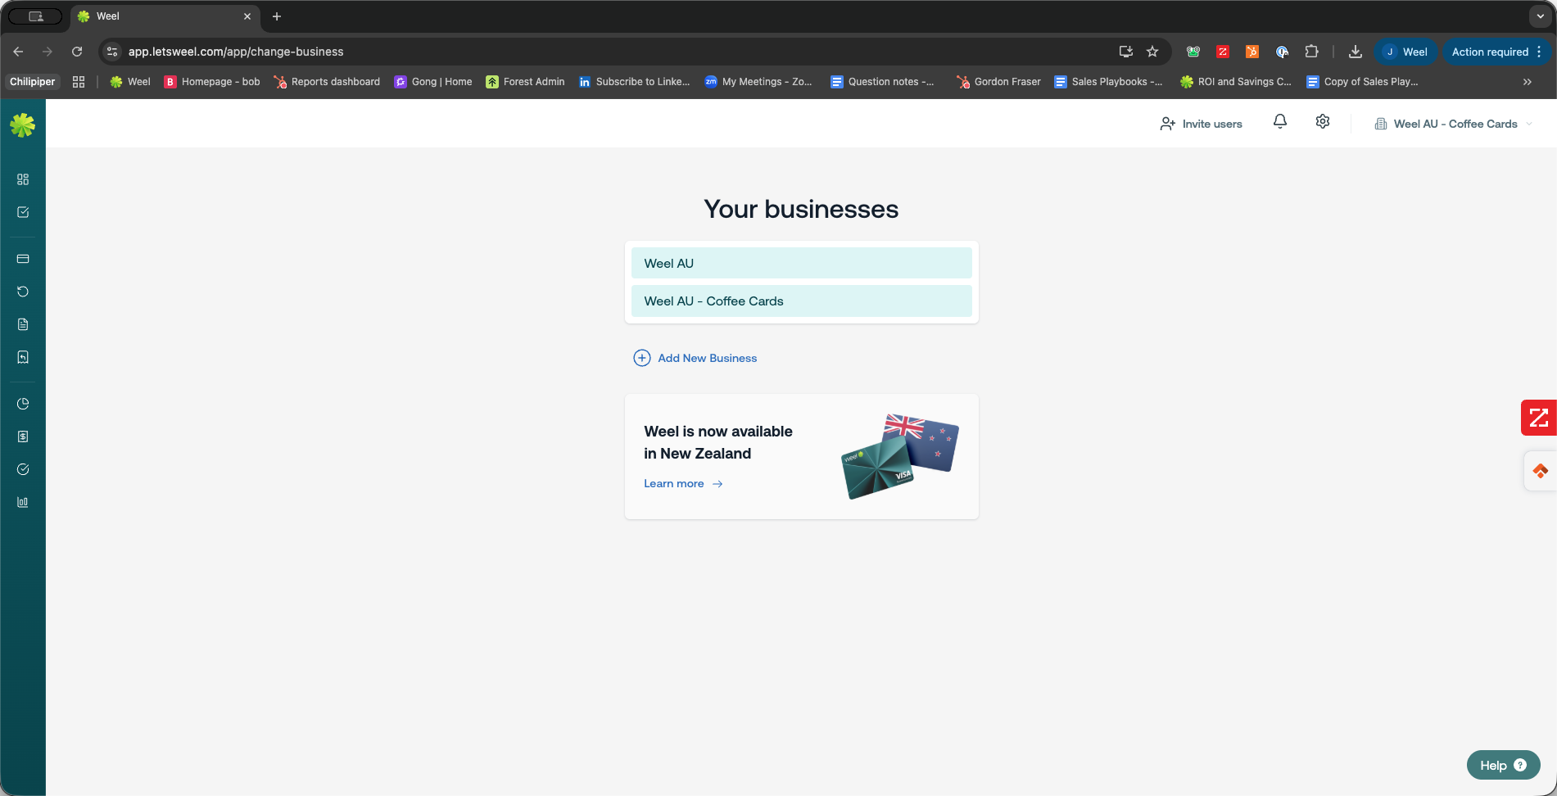Open the Question notes bookmark
1557x796 pixels.
click(x=882, y=82)
